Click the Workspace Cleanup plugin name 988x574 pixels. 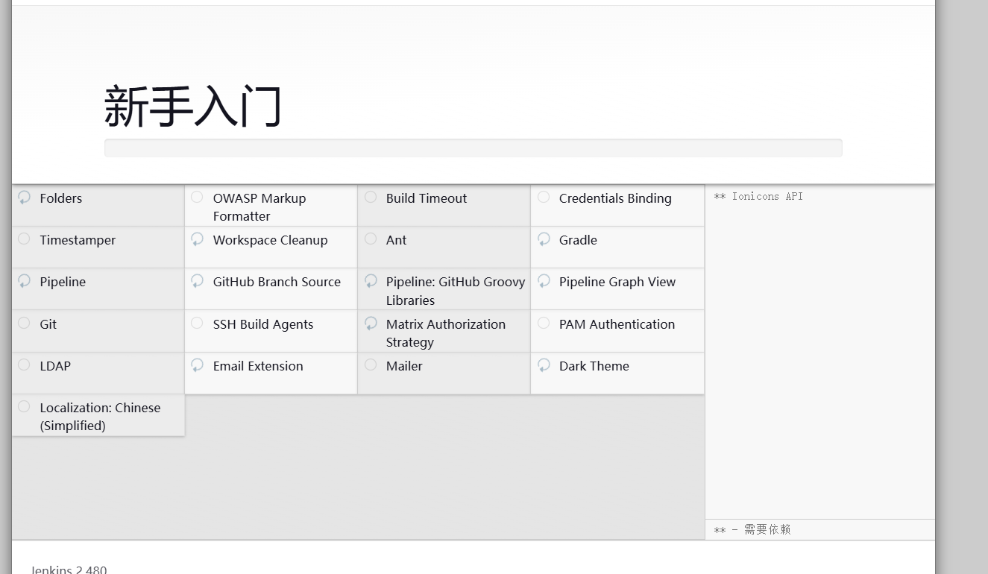coord(270,240)
